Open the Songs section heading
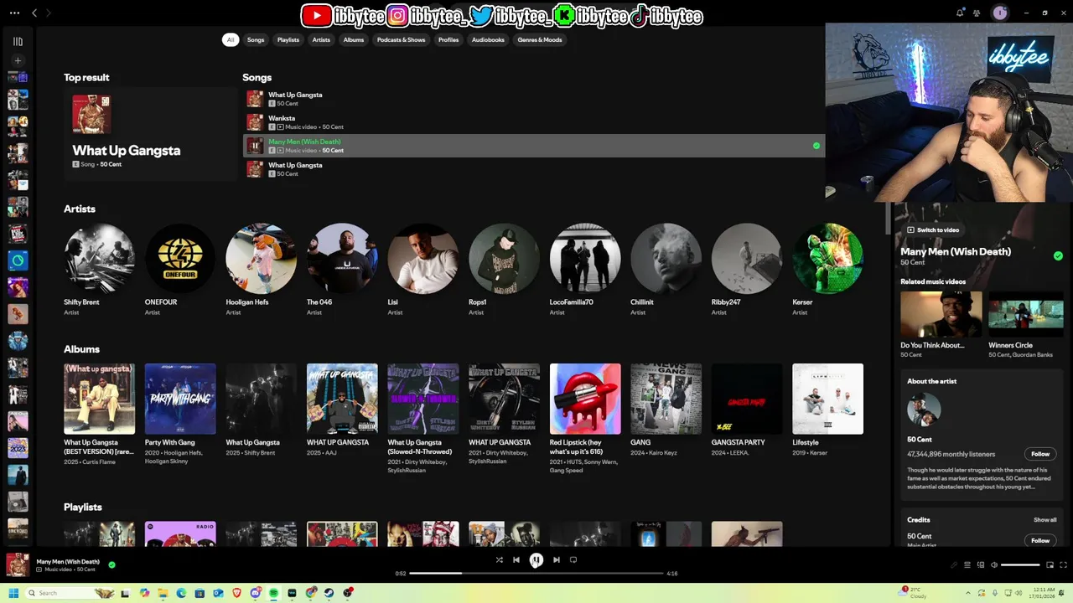The height and width of the screenshot is (603, 1073). (x=257, y=77)
